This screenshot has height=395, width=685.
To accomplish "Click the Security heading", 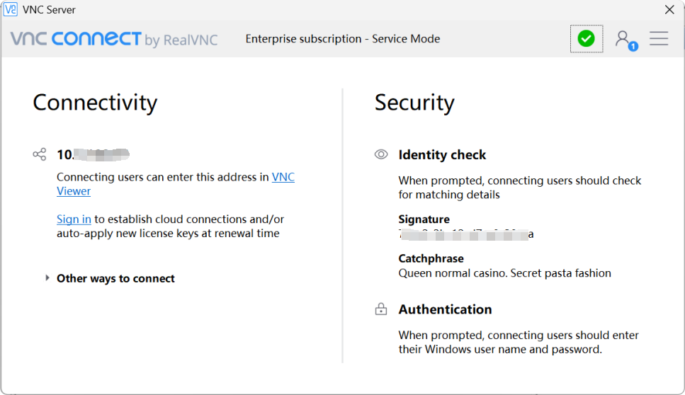I will click(x=414, y=103).
